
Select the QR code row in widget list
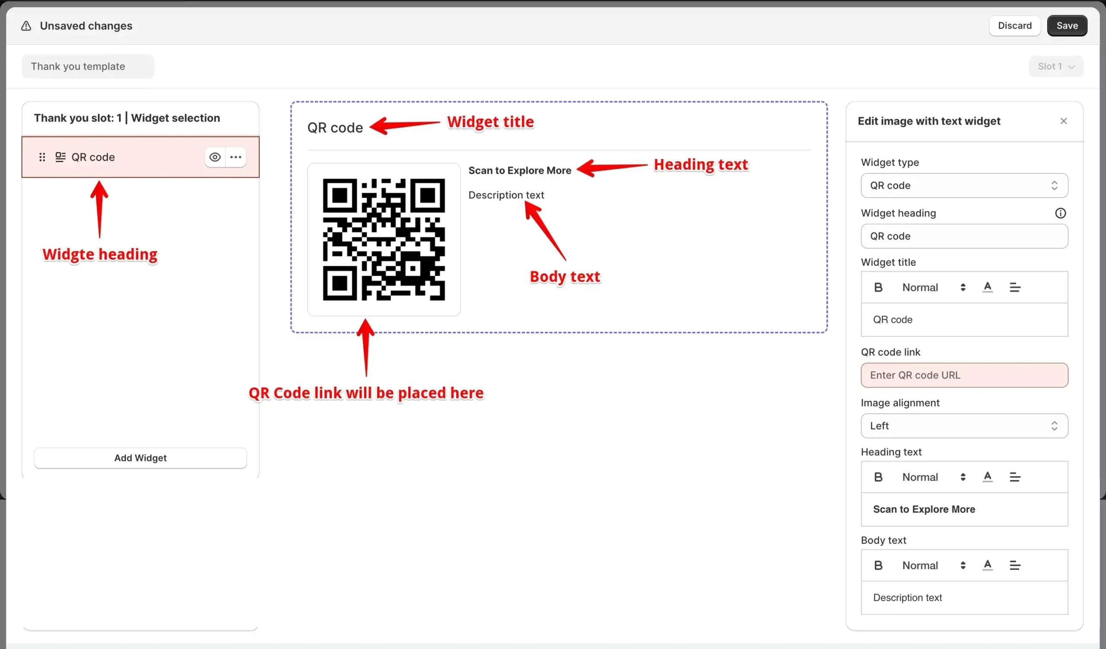[140, 157]
